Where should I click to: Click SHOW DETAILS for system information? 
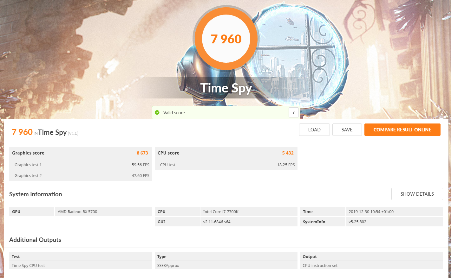click(417, 194)
